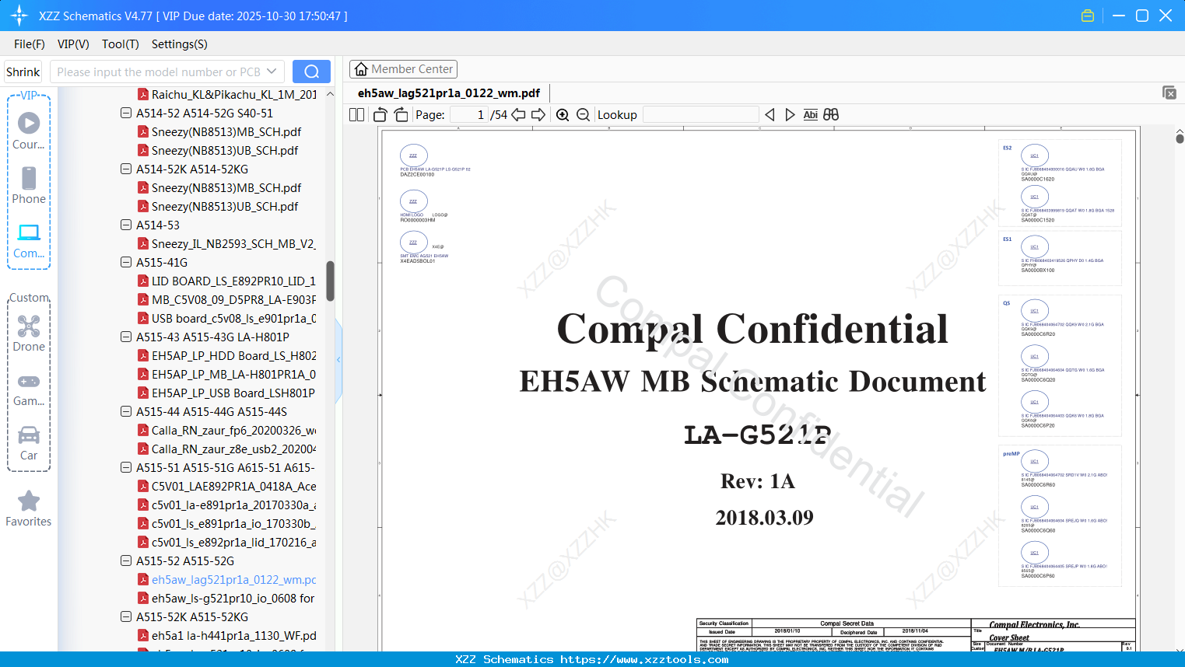
Task: Open the Tool(T) menu
Action: (121, 44)
